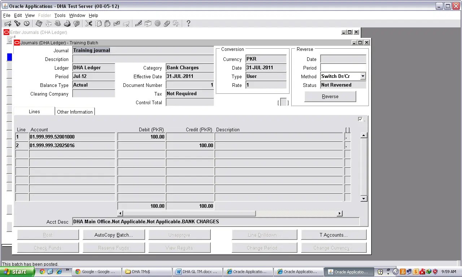
Task: Click the 100.00 debit on line 1
Action: (141, 137)
